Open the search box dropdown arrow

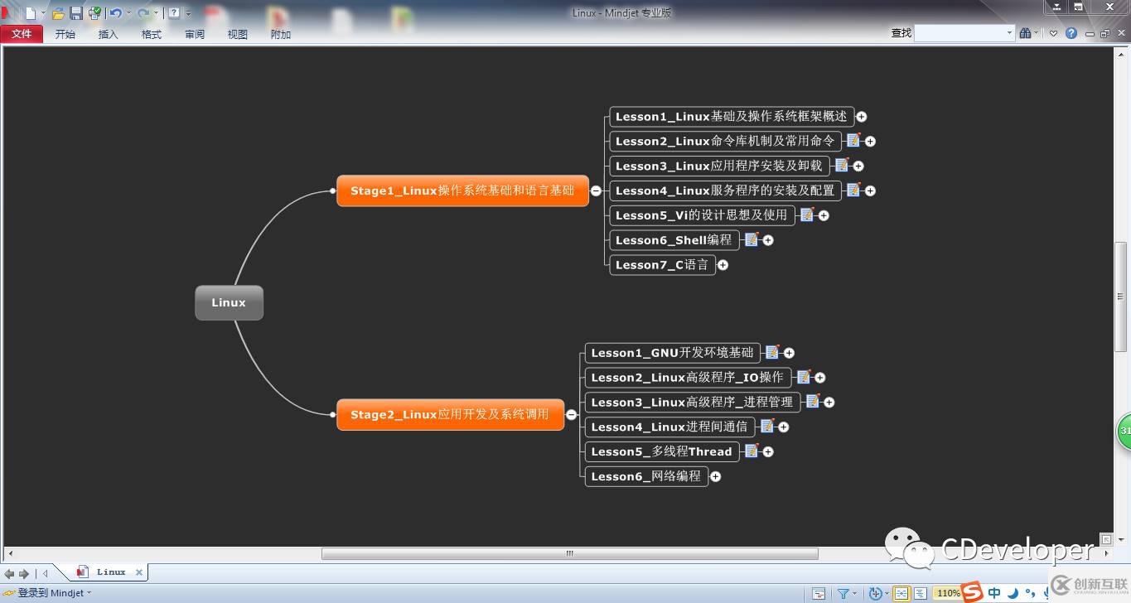[x=1009, y=33]
